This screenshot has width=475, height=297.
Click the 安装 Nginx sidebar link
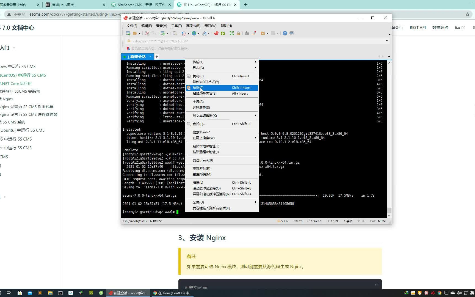7,99
